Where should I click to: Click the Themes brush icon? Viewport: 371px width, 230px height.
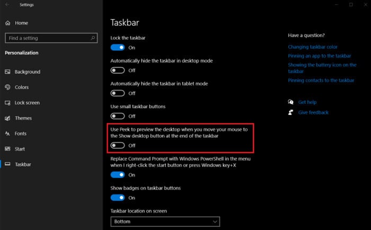click(7, 118)
